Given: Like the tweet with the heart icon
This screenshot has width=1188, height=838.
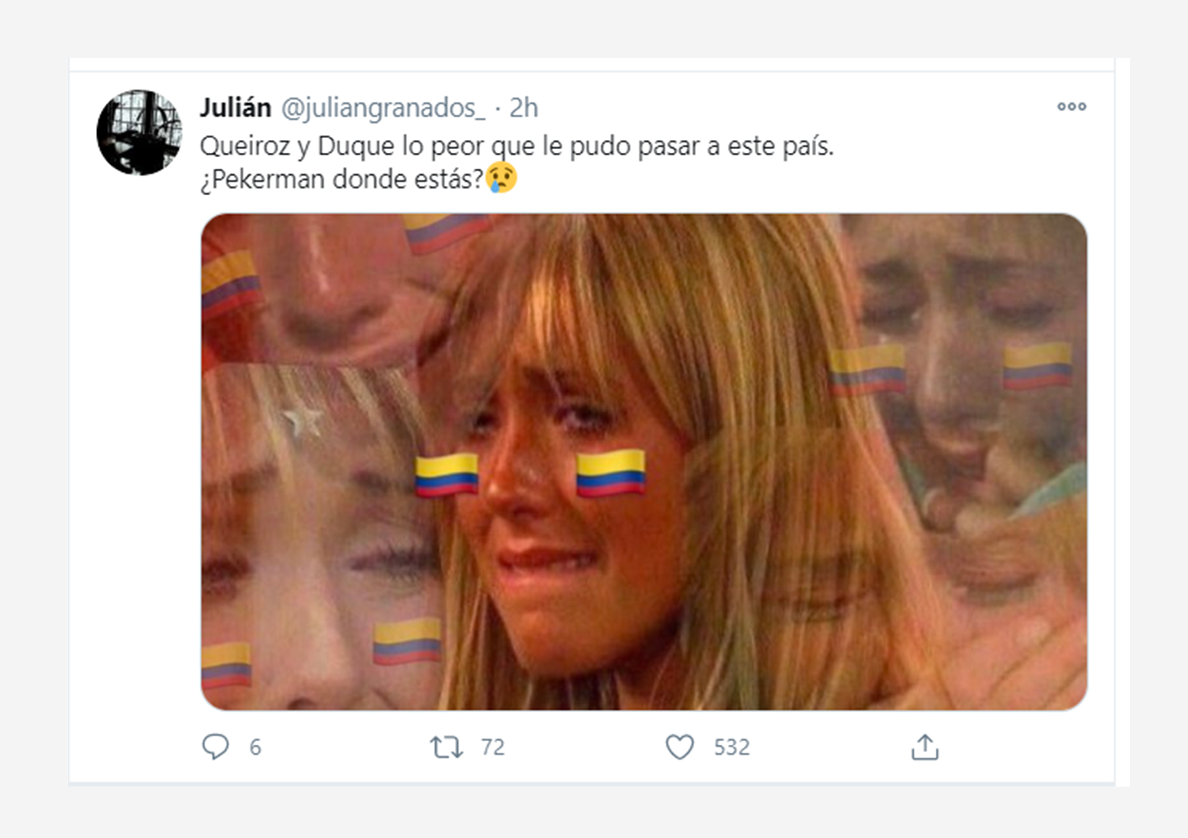Looking at the screenshot, I should coord(679,747).
